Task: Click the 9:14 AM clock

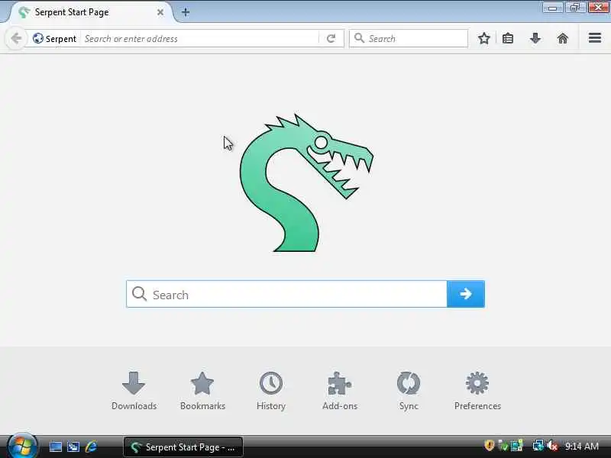Action: (582, 447)
